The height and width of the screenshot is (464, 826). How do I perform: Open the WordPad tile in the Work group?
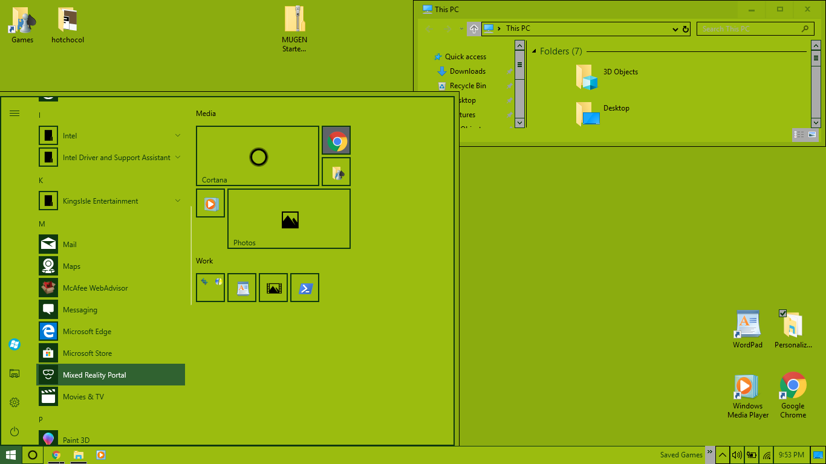click(241, 288)
